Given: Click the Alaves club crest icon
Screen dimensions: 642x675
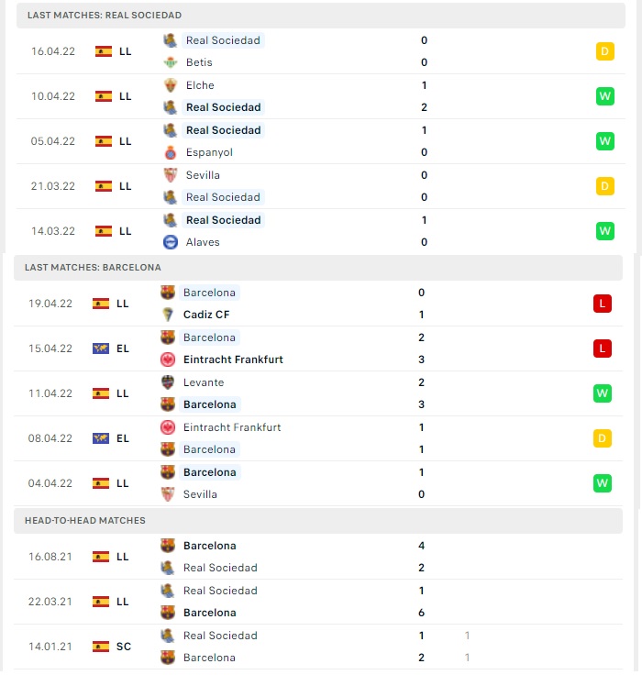Looking at the screenshot, I should [x=171, y=242].
